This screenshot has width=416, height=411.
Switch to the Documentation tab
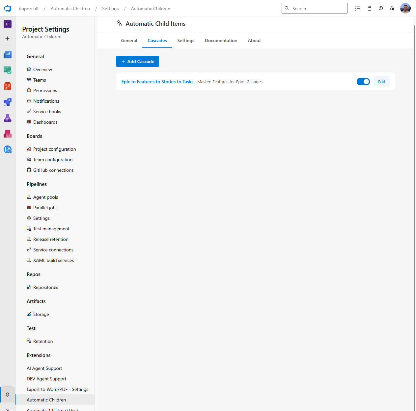(221, 40)
